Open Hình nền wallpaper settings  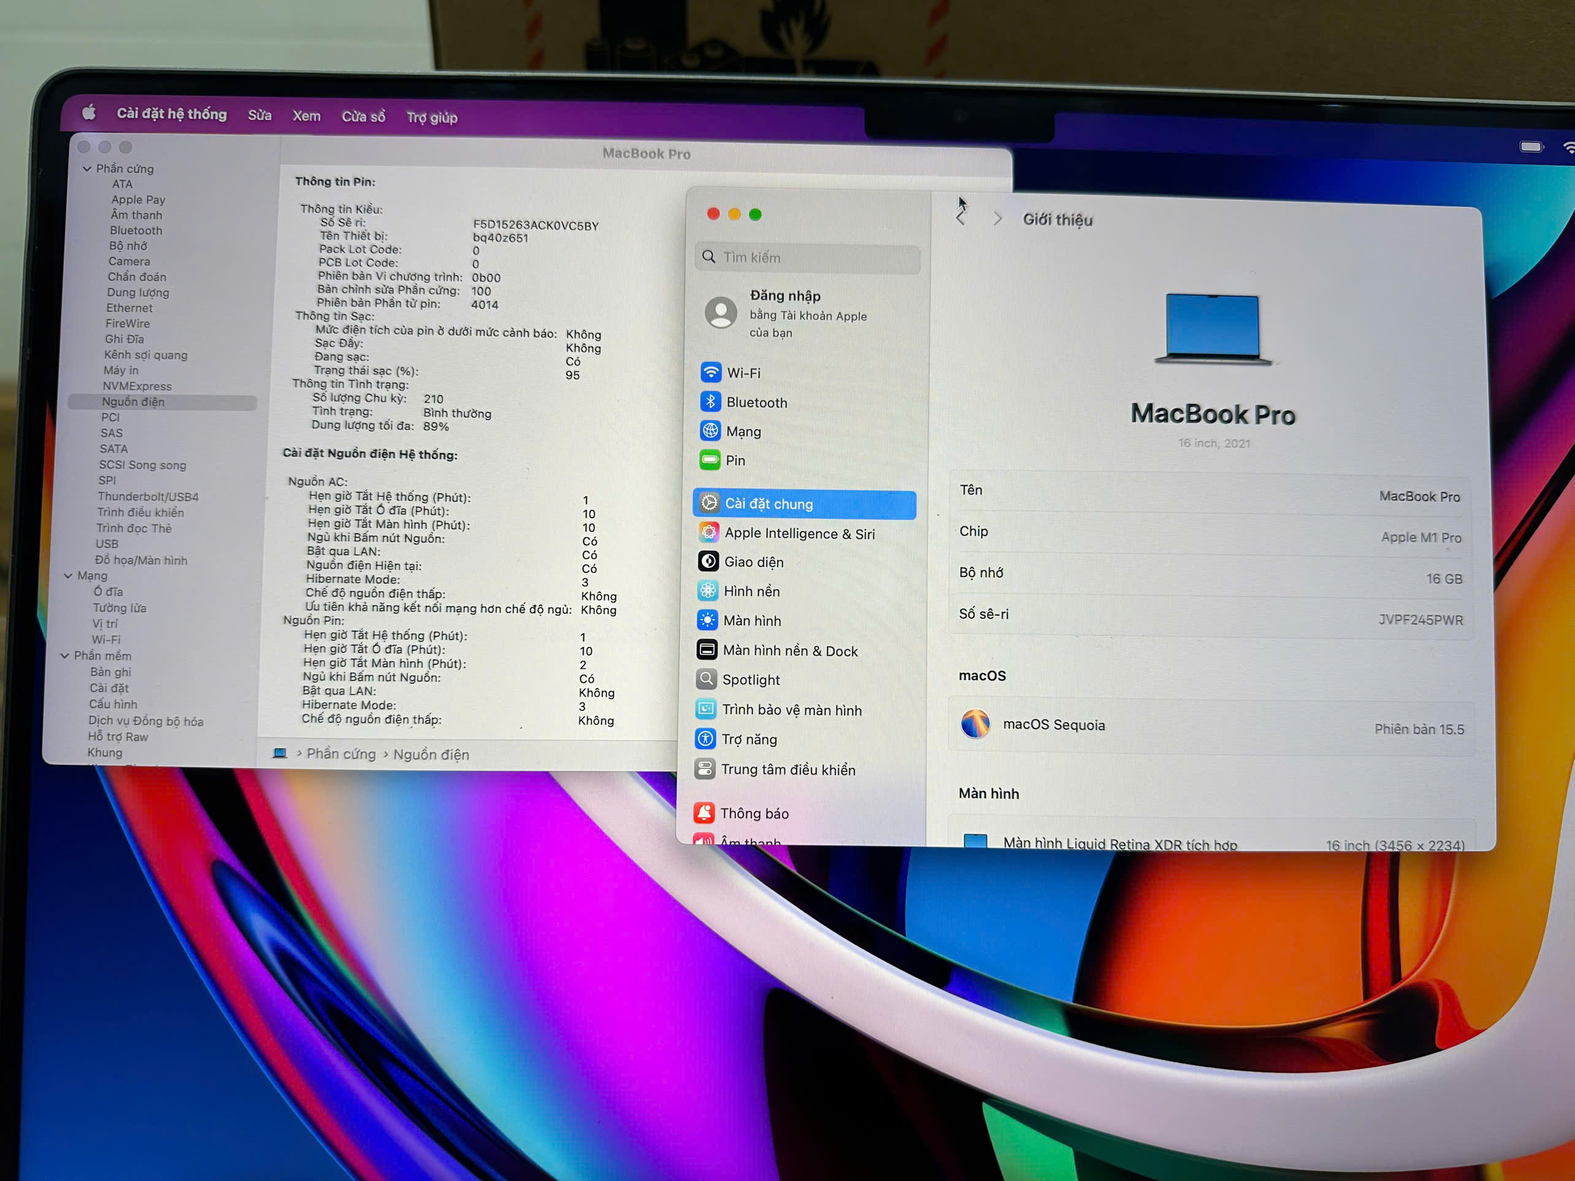point(751,591)
